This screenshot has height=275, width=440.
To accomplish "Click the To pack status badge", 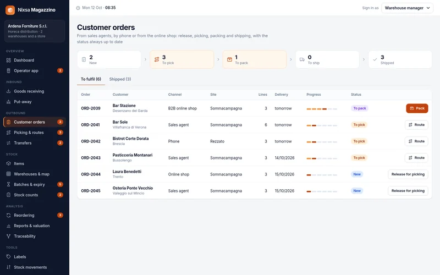I will tap(360, 108).
